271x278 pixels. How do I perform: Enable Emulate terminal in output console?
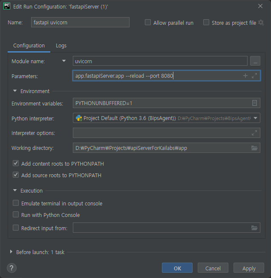point(16,203)
